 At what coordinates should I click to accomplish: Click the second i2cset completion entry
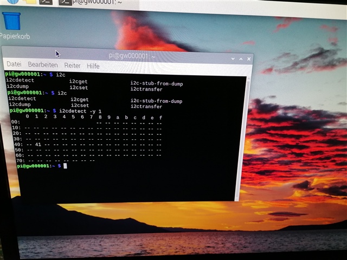click(80, 106)
